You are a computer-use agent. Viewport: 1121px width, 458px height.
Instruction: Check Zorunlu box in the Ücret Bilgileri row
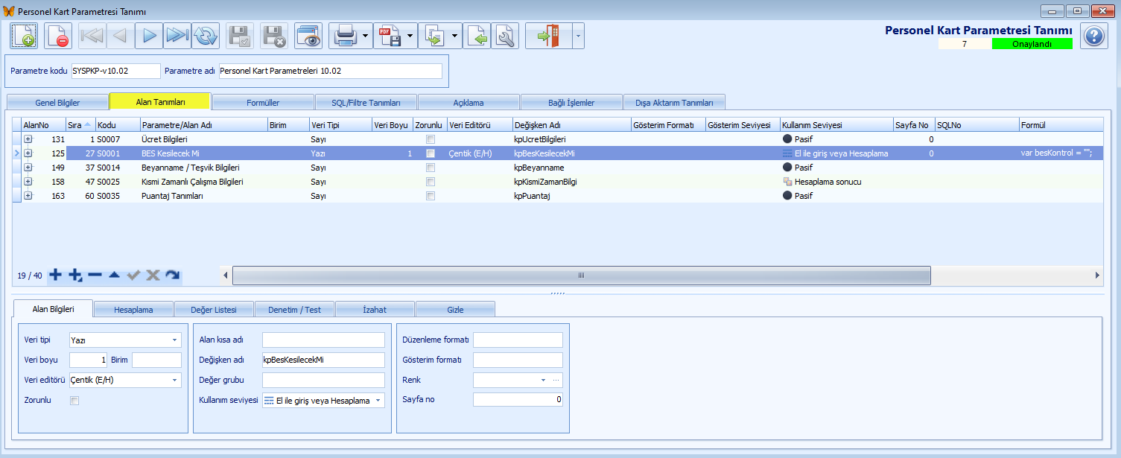(x=431, y=139)
